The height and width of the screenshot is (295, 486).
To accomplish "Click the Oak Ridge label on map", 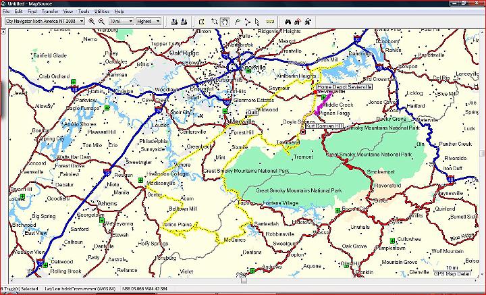I will tap(184, 53).
